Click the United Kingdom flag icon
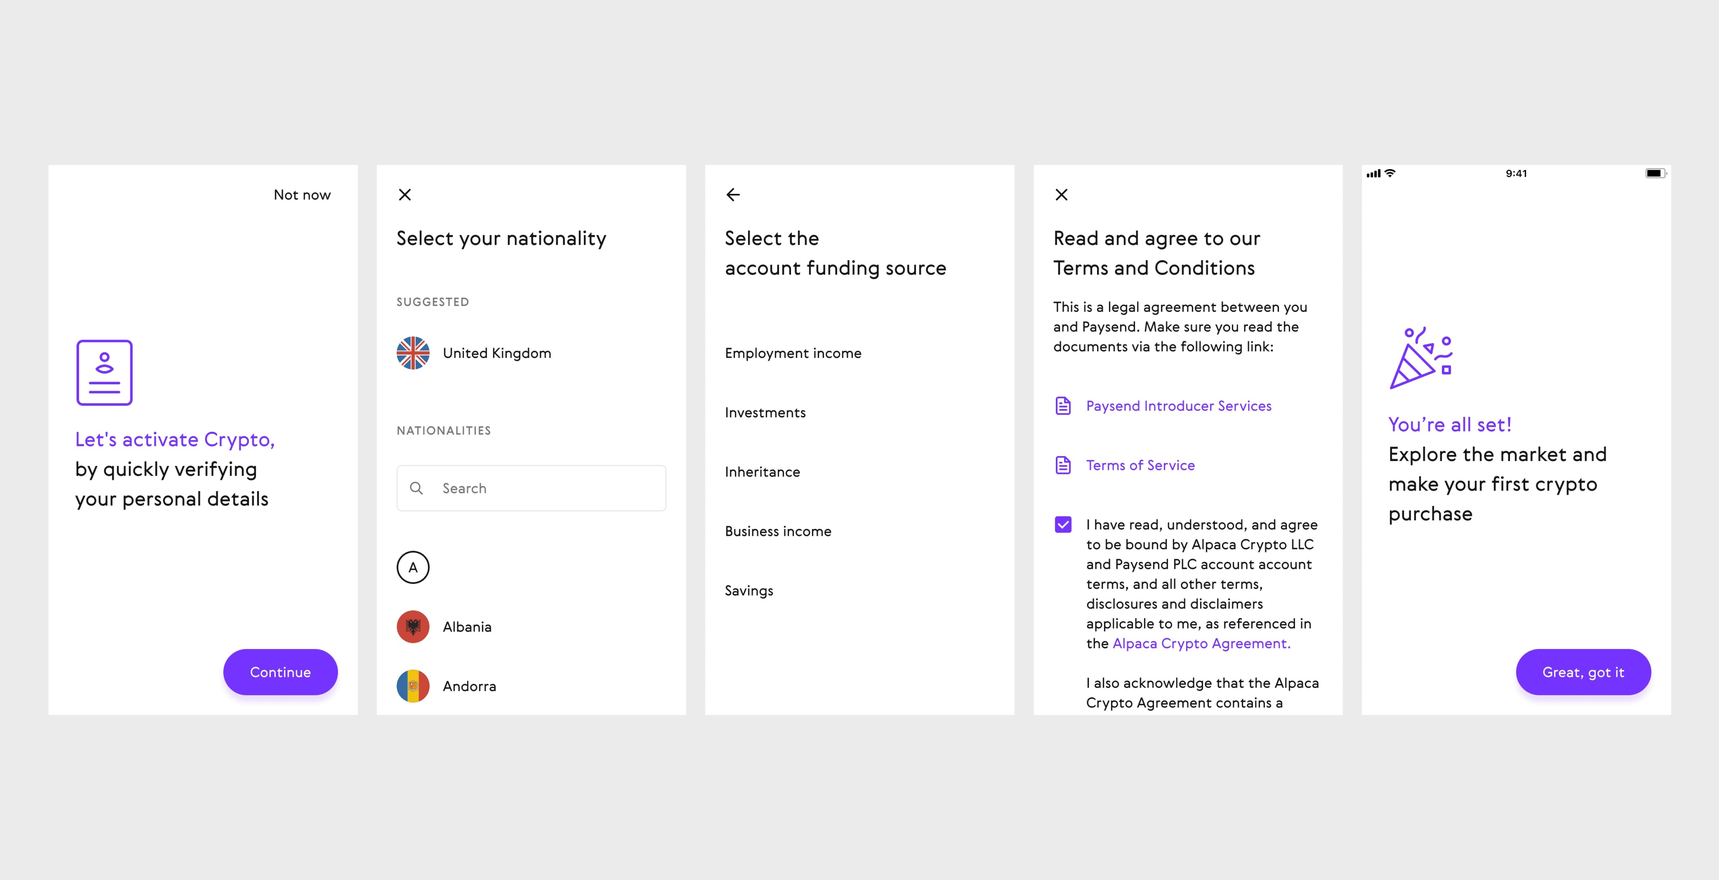1719x880 pixels. tap(413, 353)
